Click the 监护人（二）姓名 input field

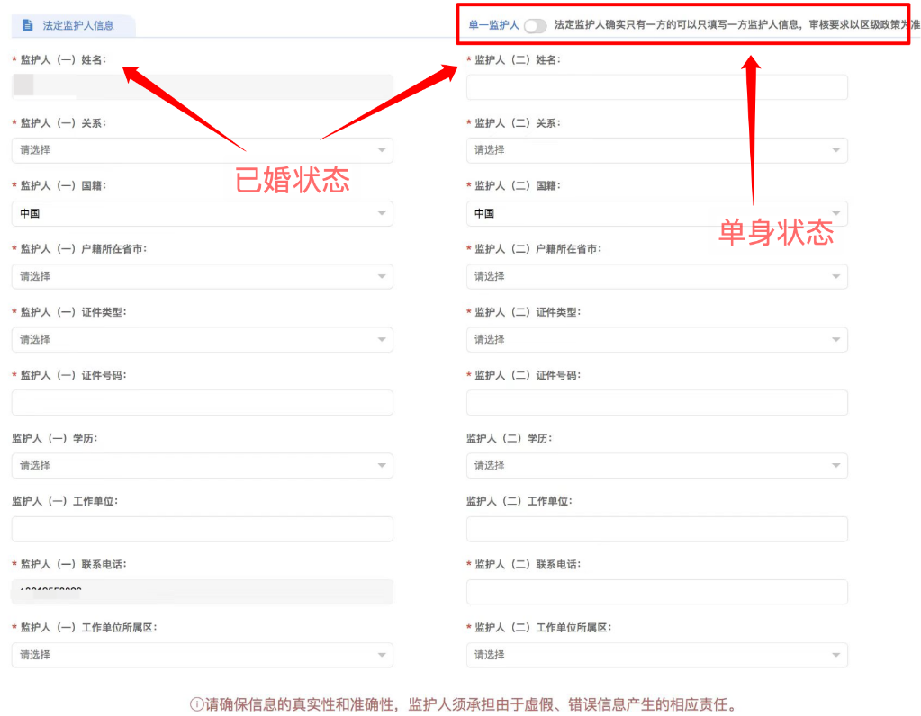tap(656, 87)
